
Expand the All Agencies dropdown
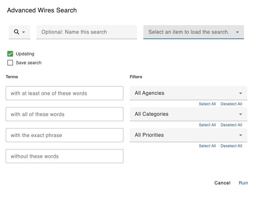point(188,93)
